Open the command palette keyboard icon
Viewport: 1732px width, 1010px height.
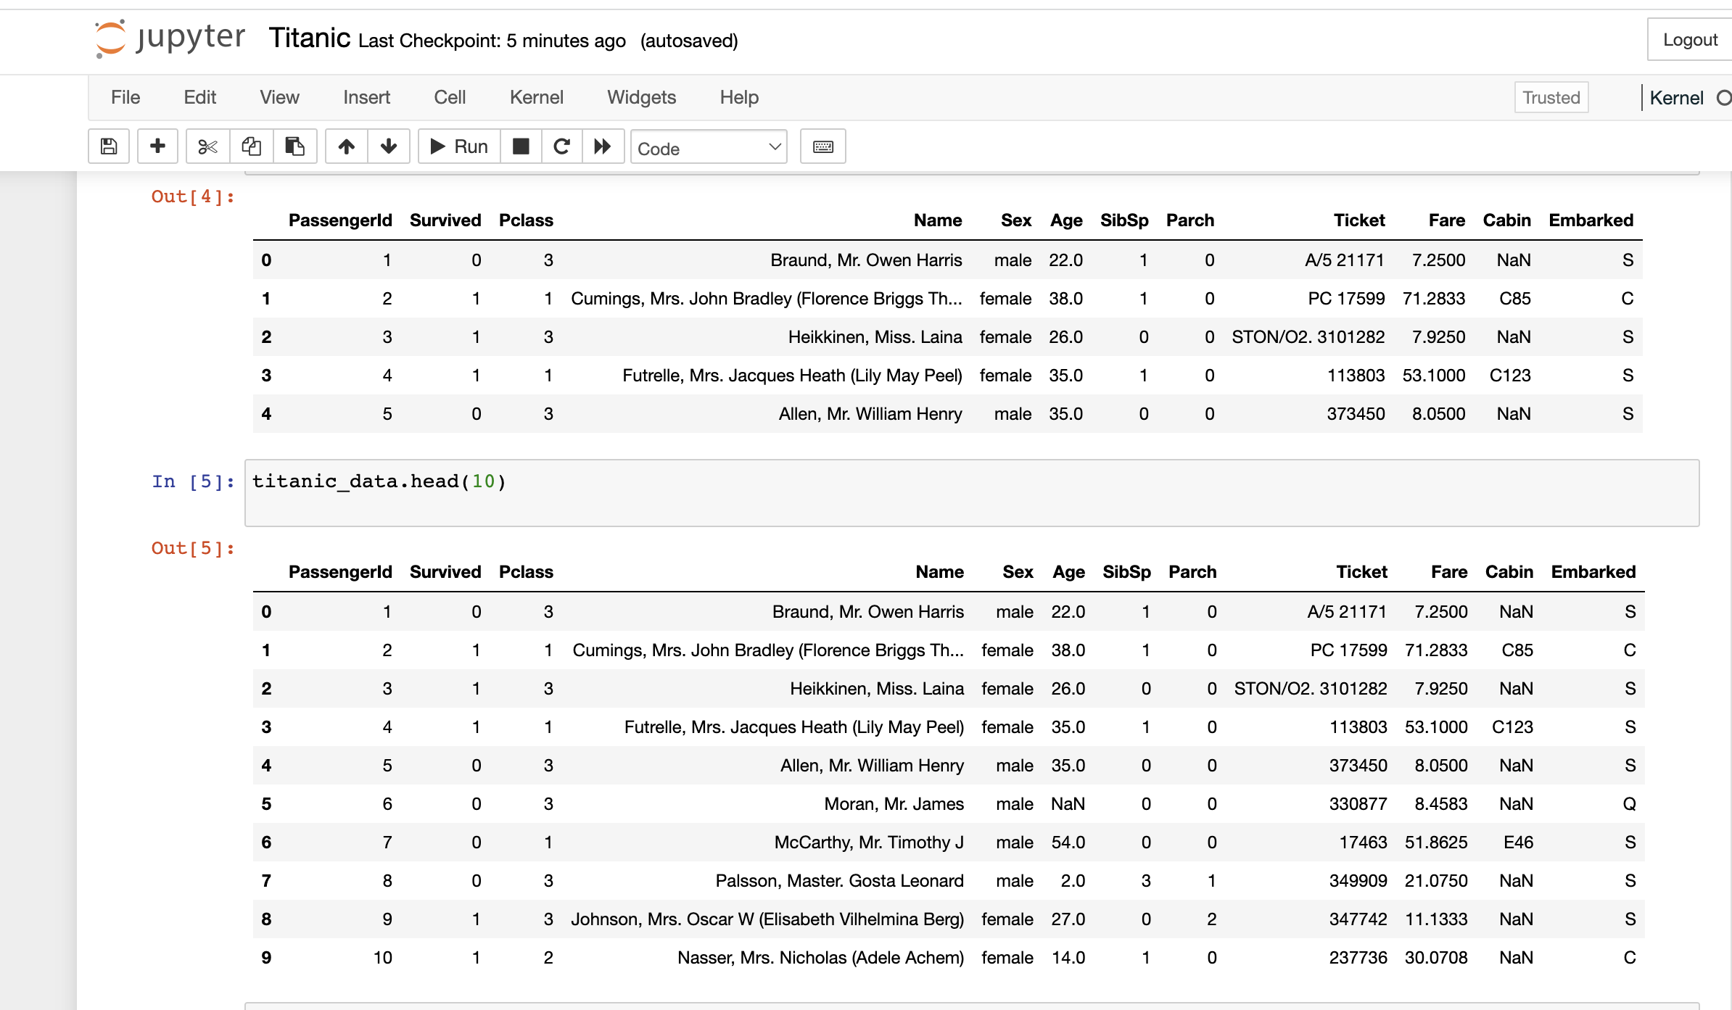coord(822,146)
